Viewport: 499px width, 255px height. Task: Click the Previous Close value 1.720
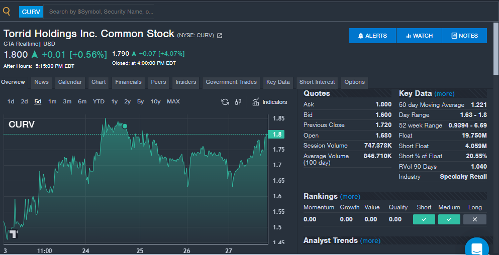pyautogui.click(x=383, y=125)
